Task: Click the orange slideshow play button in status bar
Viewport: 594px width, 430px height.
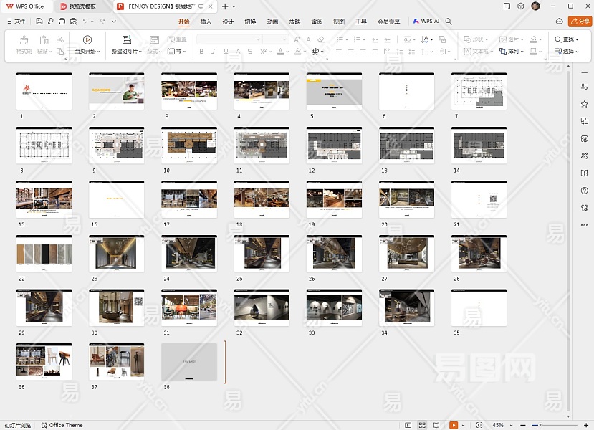Action: coord(453,425)
